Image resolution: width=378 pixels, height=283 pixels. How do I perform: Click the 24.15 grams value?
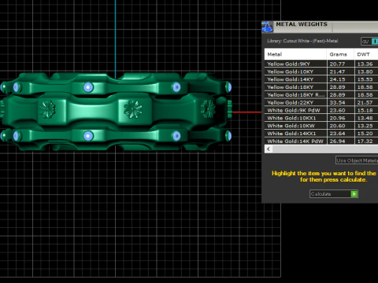(337, 79)
